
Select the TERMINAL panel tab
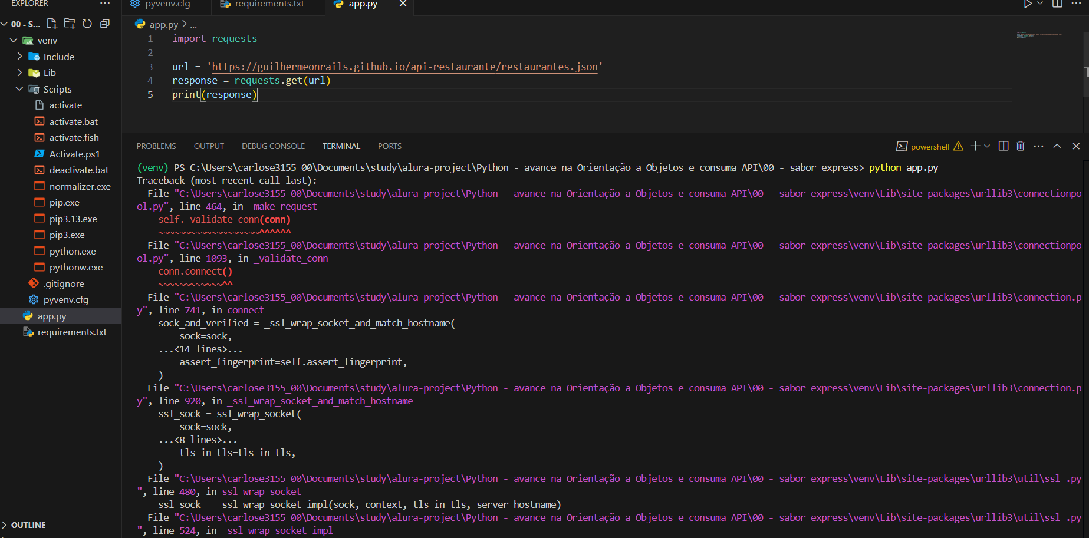(341, 146)
